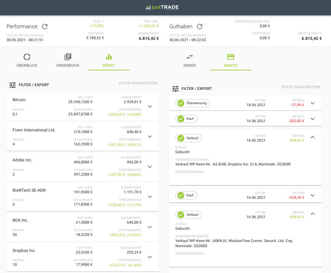Switch to the Orderbuch tab
Viewport: 331px width, 273px height.
(x=68, y=61)
